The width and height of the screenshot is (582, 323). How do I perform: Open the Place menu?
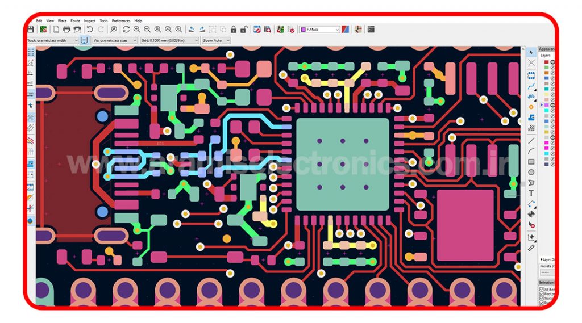[x=62, y=21]
